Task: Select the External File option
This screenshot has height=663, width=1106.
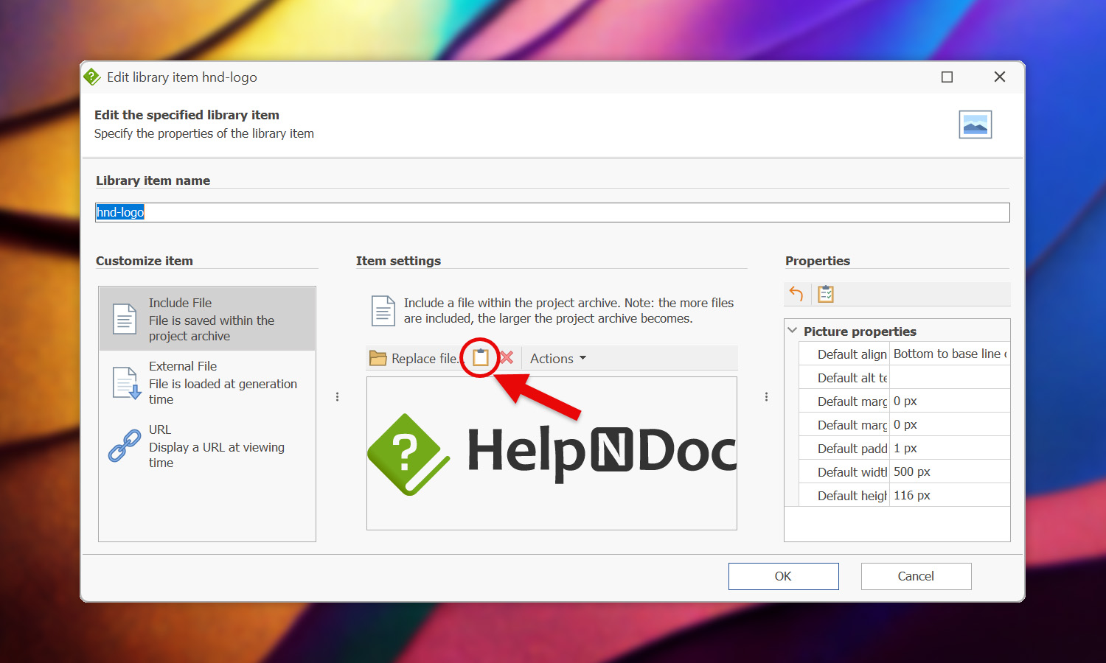Action: (207, 382)
